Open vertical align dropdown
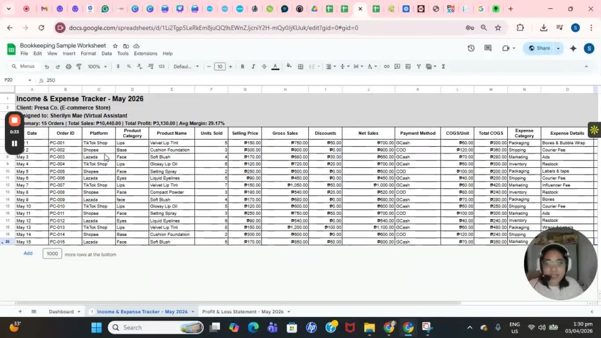 point(344,67)
